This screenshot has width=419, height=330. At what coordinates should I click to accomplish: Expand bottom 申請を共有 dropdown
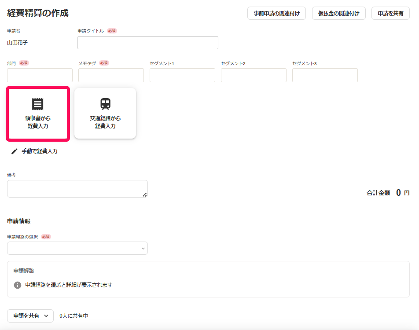tap(30, 316)
